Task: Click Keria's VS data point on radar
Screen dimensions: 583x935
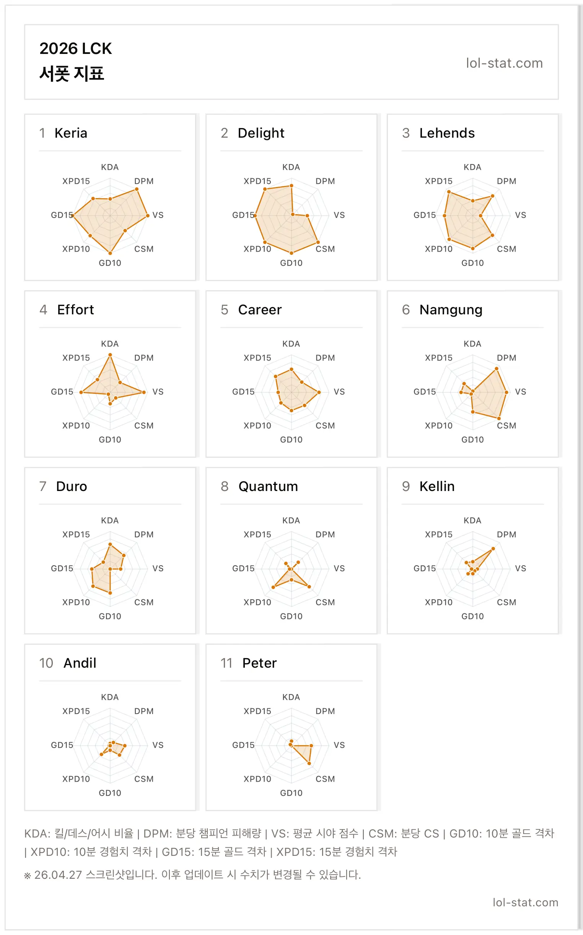Action: pyautogui.click(x=147, y=215)
